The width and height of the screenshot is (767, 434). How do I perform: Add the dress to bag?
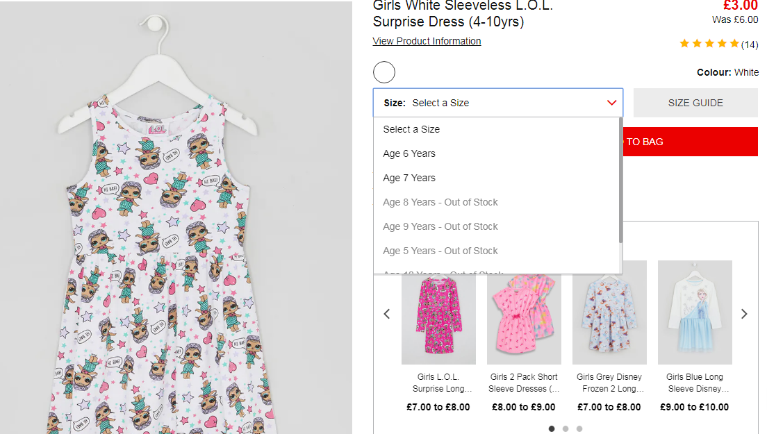point(690,142)
